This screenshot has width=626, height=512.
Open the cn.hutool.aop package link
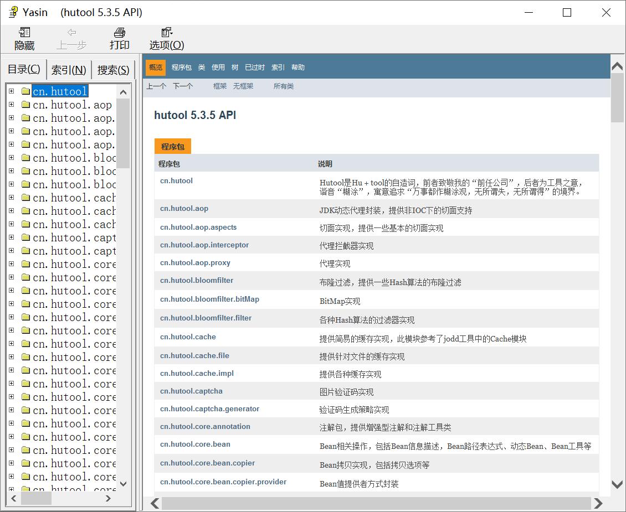(x=184, y=208)
